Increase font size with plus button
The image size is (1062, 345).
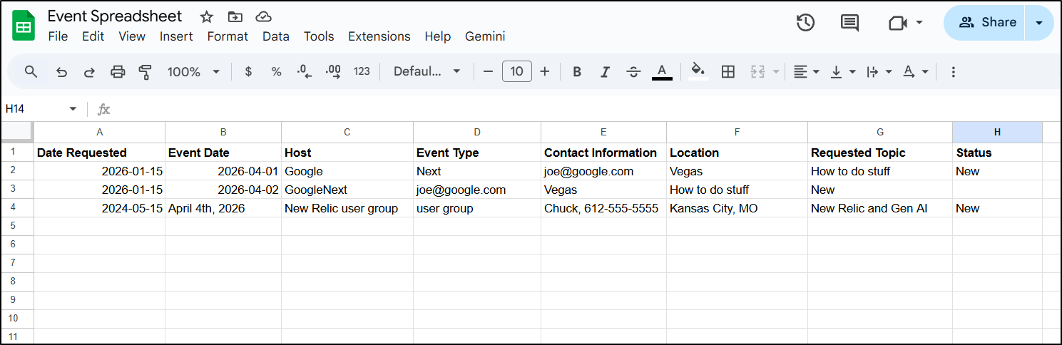(x=545, y=72)
